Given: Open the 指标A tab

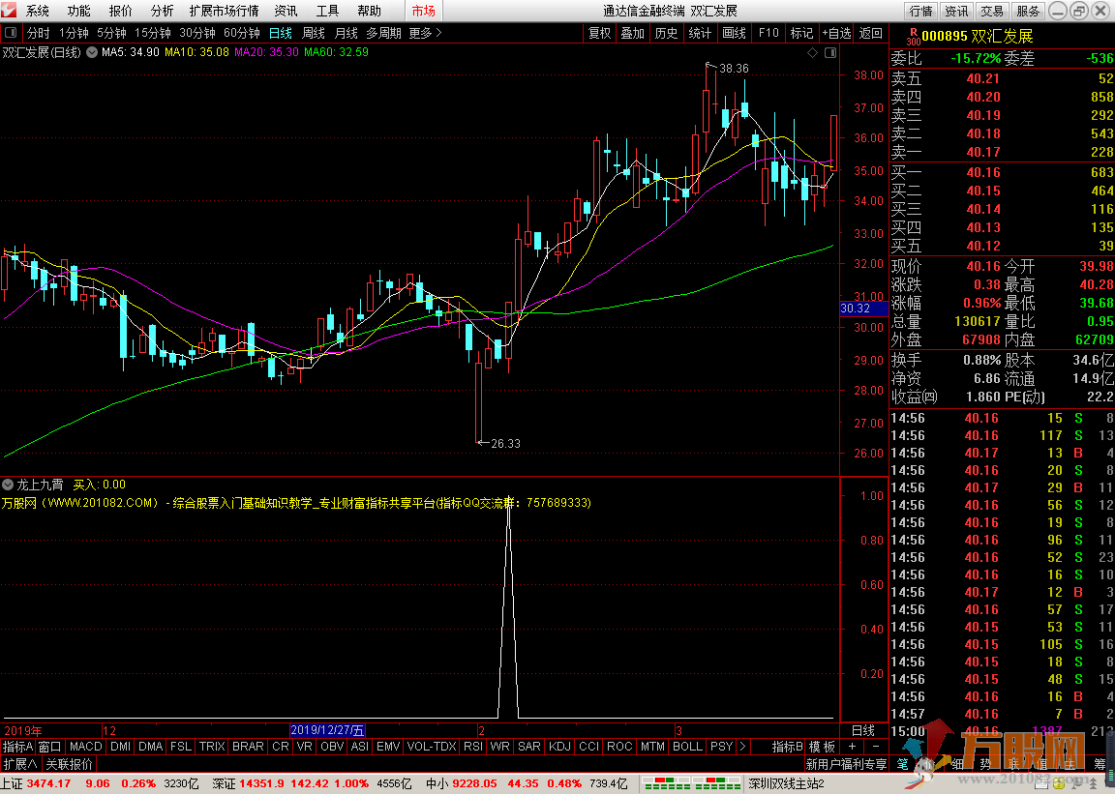Looking at the screenshot, I should [17, 746].
